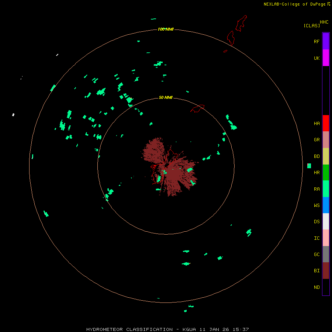The height and width of the screenshot is (332, 332).
Task: Click the 50 NMI range ring label
Action: (x=166, y=97)
